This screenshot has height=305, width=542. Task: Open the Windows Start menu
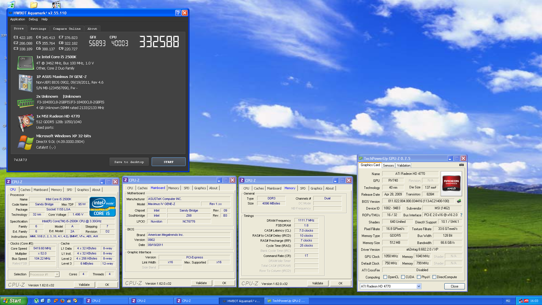coord(14,301)
